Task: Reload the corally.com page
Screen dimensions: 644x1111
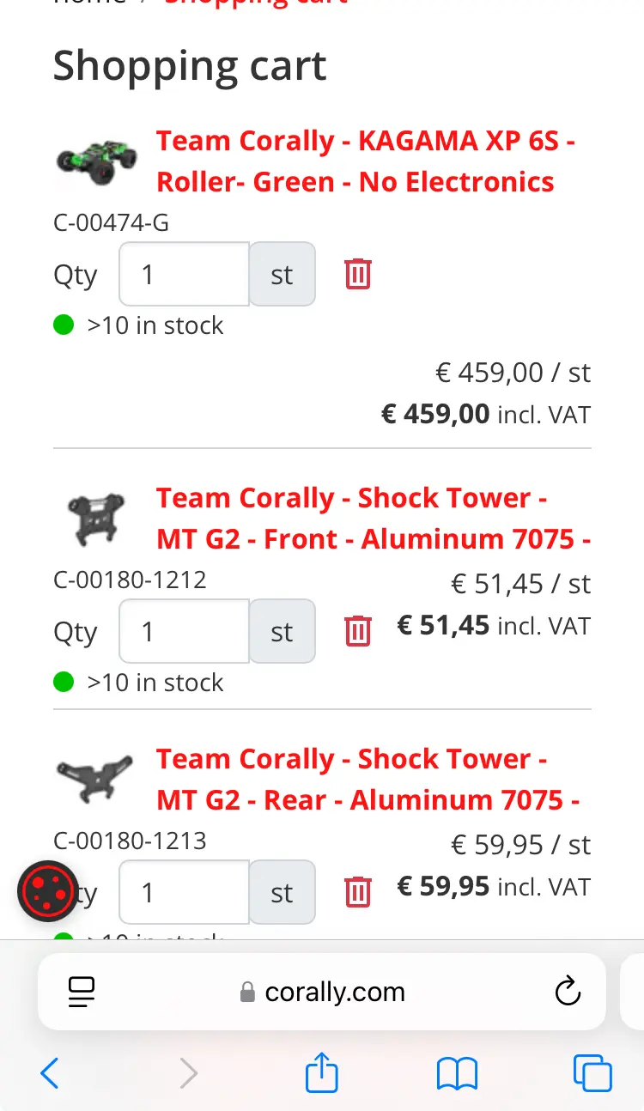Action: click(x=568, y=992)
